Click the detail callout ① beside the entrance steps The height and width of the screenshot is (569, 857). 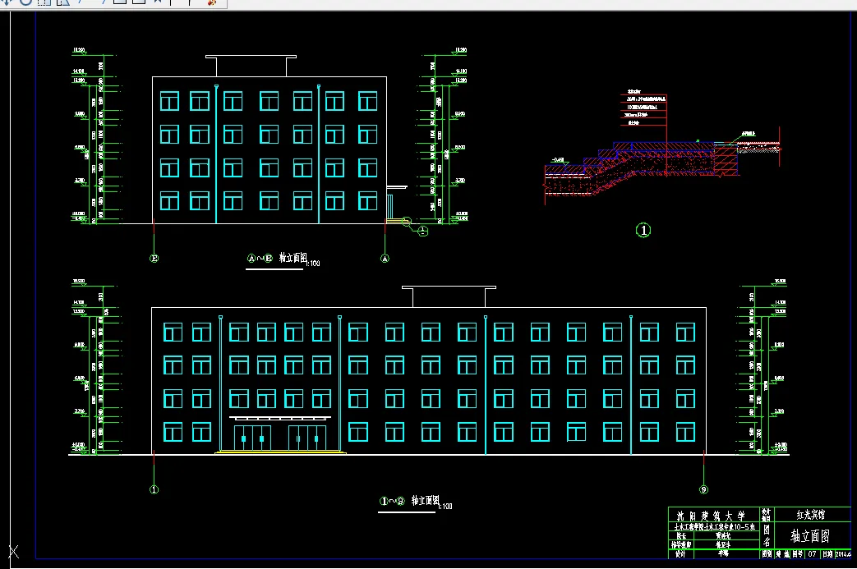[x=422, y=232]
